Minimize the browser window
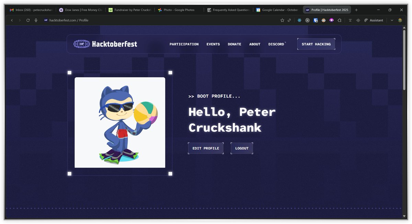The image size is (412, 224). (378, 10)
